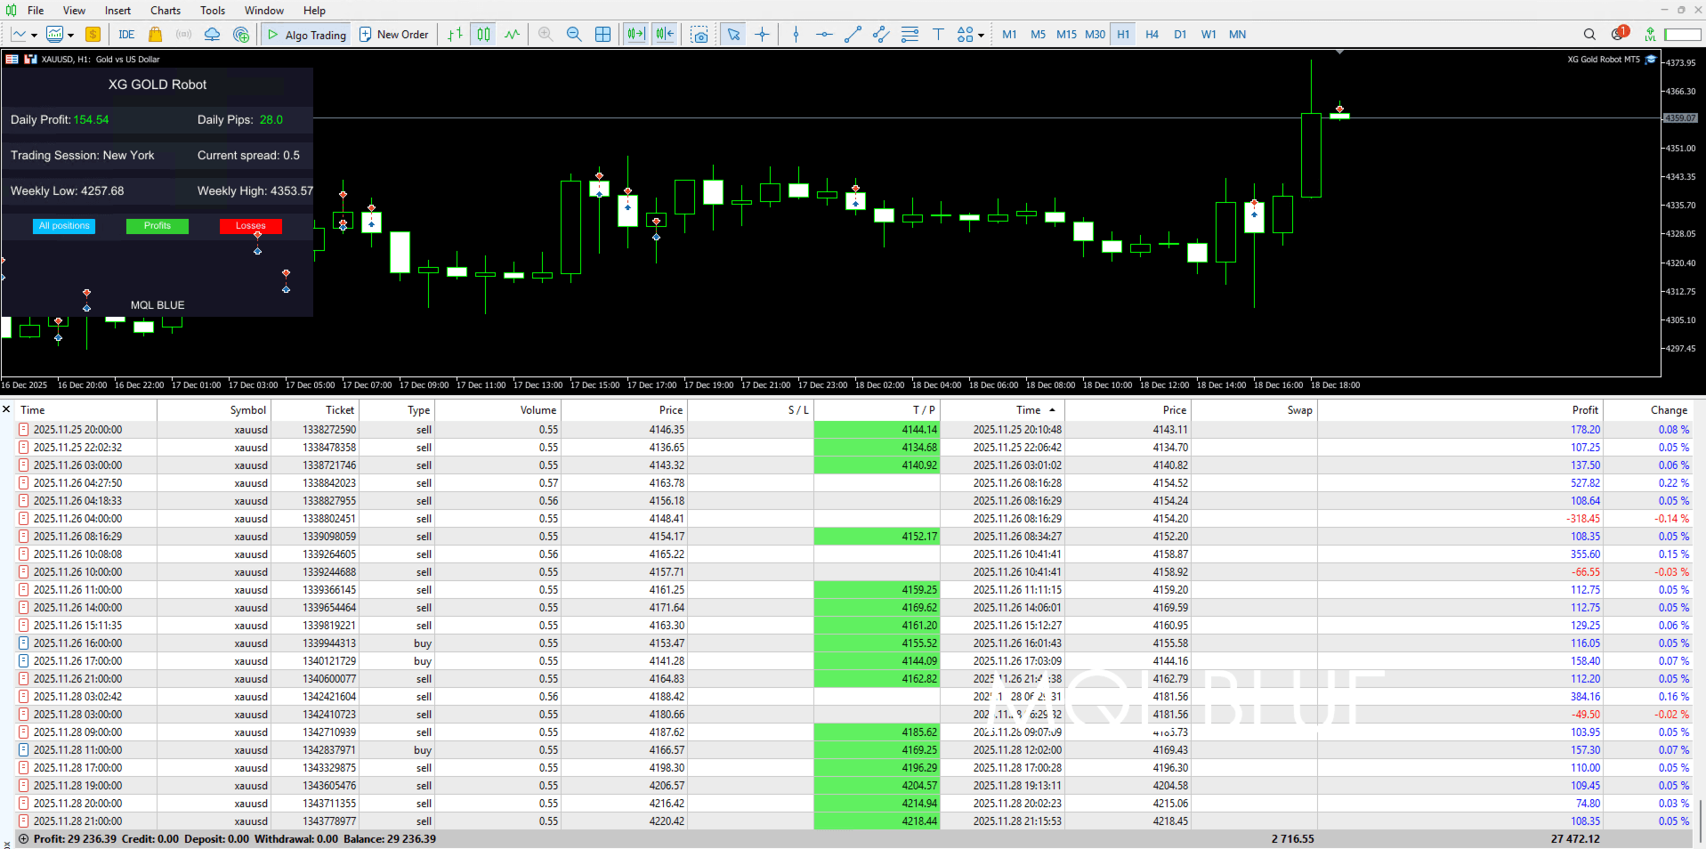
Task: Select the text label tool
Action: [938, 35]
